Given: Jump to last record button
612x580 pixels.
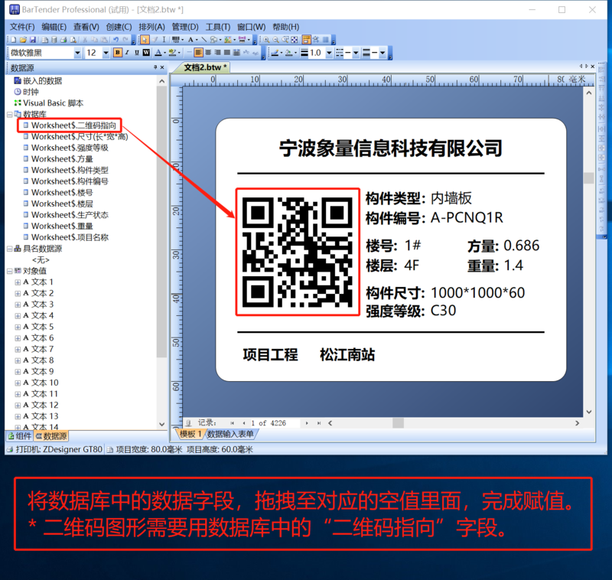Looking at the screenshot, I should coord(319,423).
